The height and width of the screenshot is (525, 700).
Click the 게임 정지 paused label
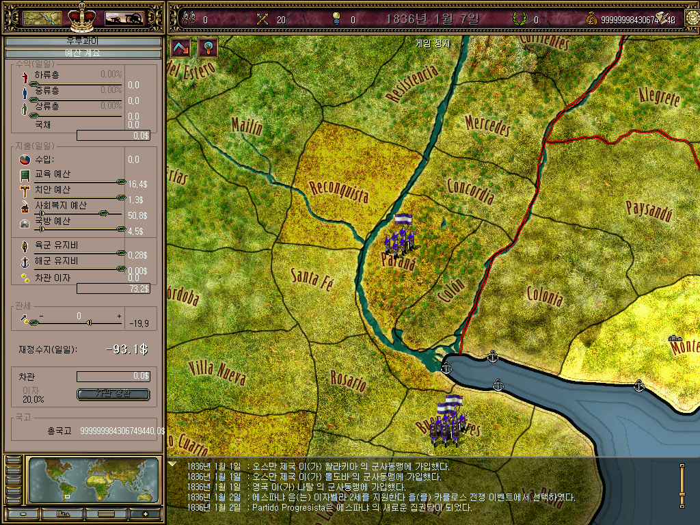[x=432, y=43]
